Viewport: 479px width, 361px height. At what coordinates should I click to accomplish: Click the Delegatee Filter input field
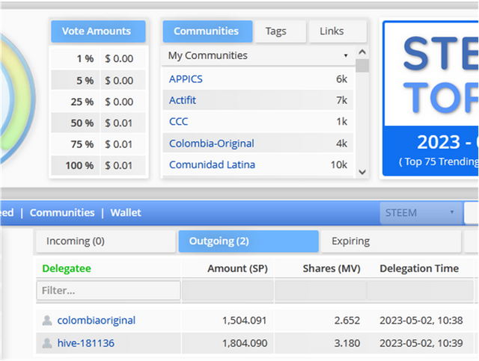pos(109,291)
